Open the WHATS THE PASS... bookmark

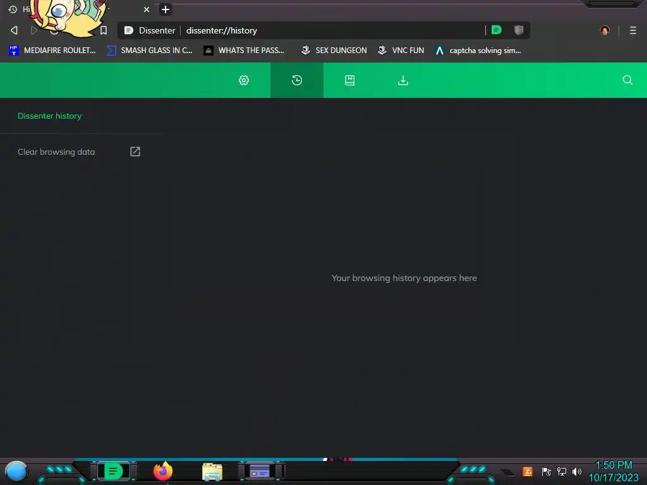coord(245,51)
